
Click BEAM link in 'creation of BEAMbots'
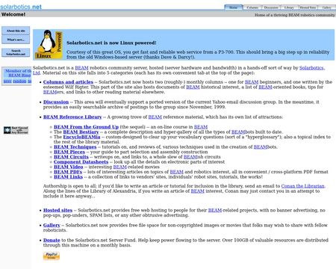[x=261, y=146]
